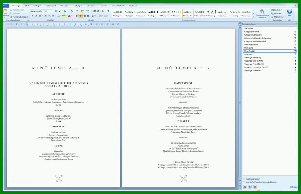Open Markieren dropdown
Screen dimensions: 301x194
click(x=284, y=17)
